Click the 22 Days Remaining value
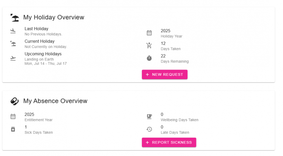The width and height of the screenshot is (283, 156). click(163, 56)
